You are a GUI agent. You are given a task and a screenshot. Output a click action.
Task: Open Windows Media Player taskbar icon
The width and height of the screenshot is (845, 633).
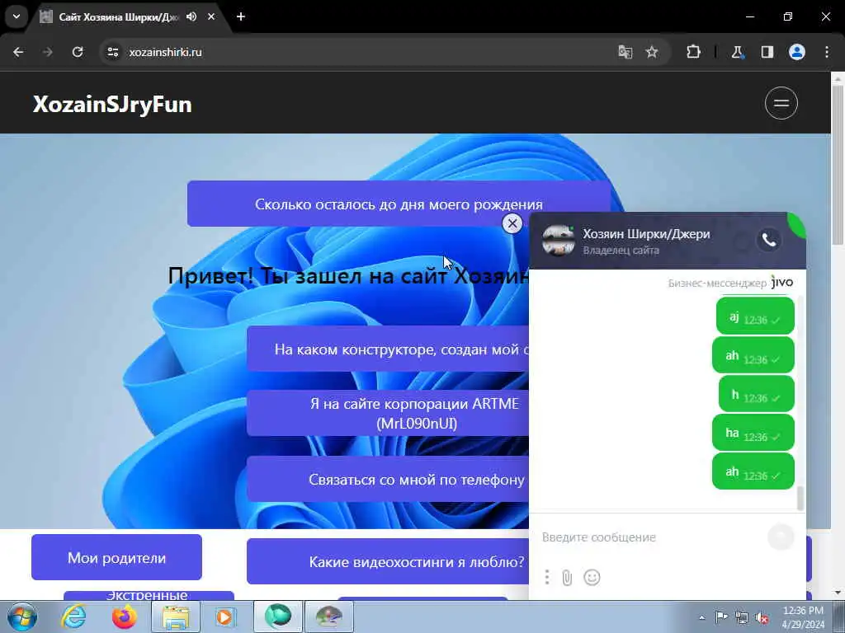tap(224, 617)
